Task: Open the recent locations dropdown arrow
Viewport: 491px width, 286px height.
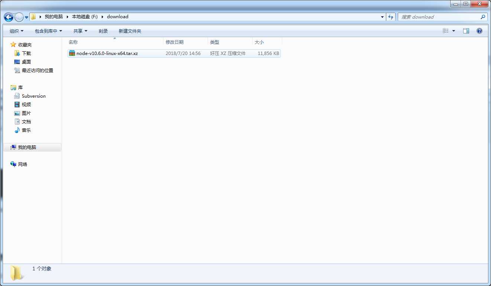Action: point(27,17)
